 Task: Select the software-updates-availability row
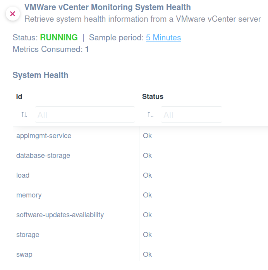[x=140, y=215]
